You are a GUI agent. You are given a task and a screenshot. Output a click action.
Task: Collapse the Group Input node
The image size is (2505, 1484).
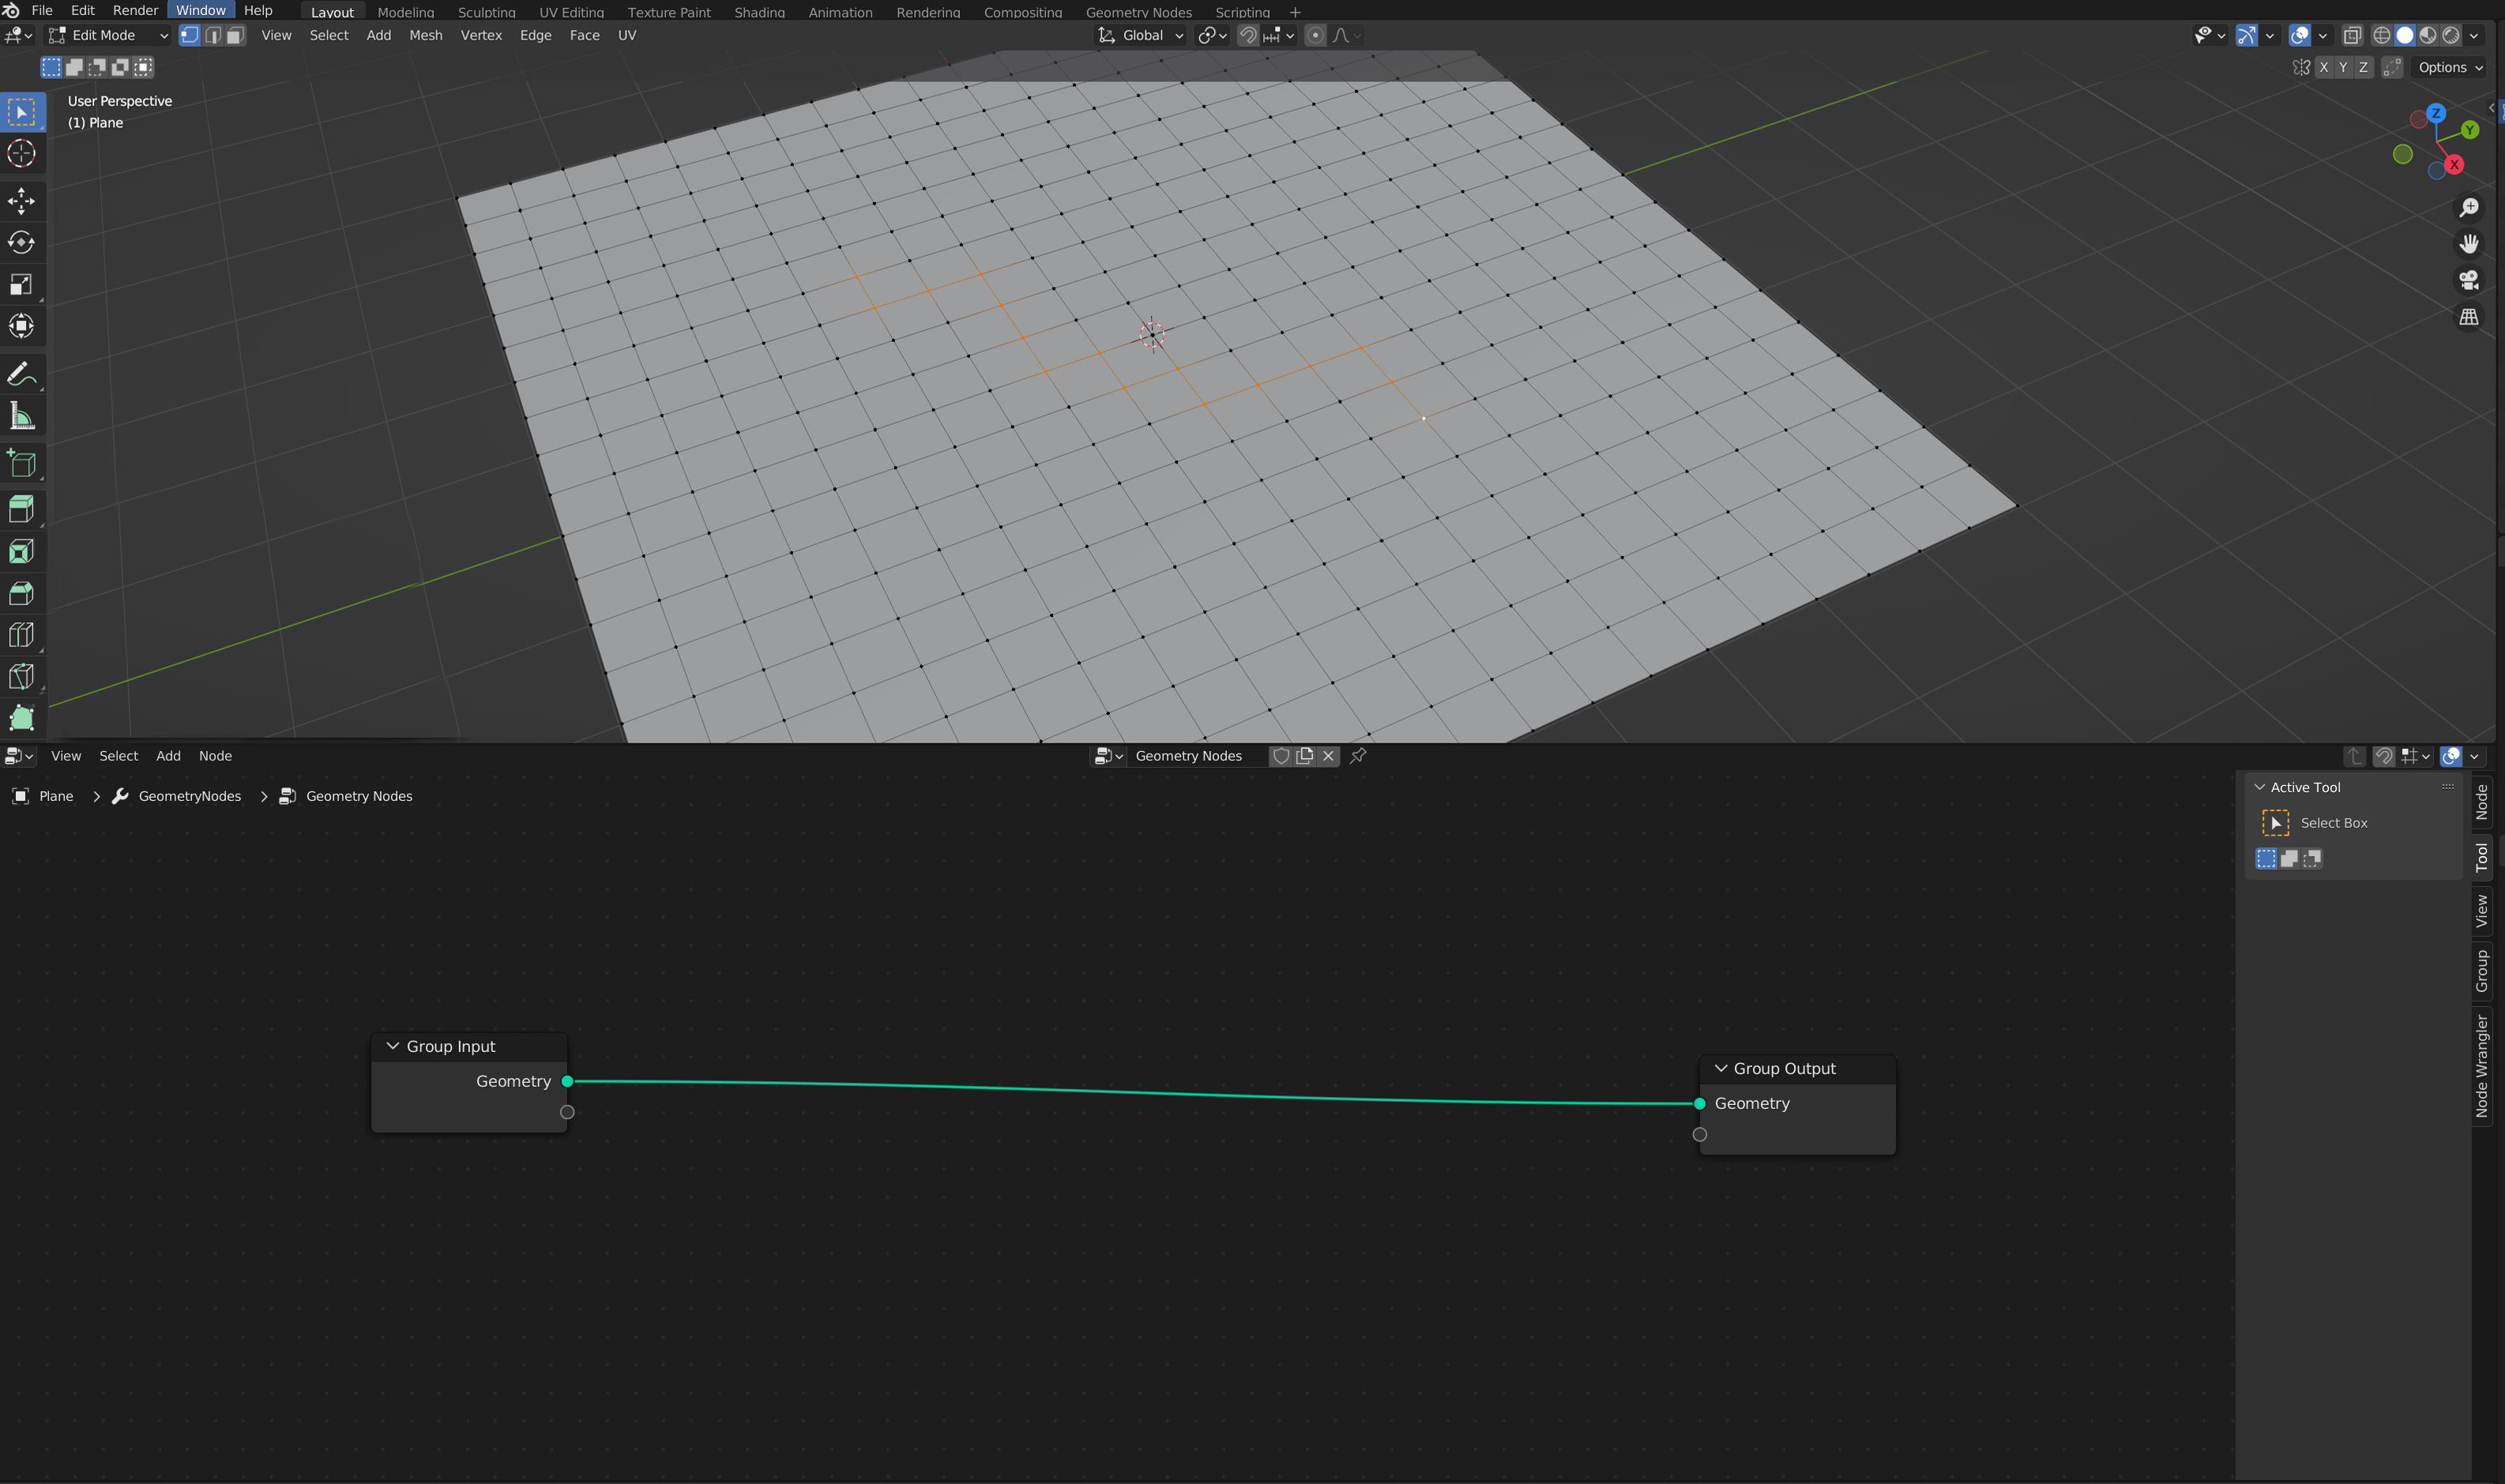pos(393,1046)
